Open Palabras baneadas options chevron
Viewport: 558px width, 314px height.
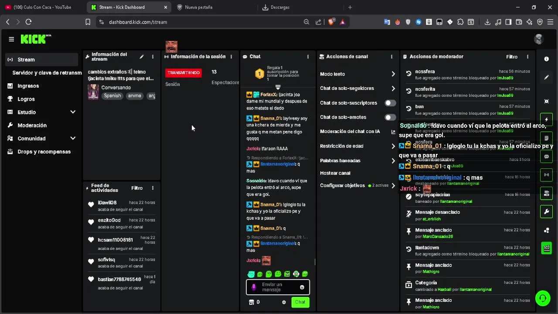pos(393,161)
